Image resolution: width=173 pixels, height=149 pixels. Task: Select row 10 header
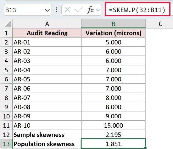point(6,116)
